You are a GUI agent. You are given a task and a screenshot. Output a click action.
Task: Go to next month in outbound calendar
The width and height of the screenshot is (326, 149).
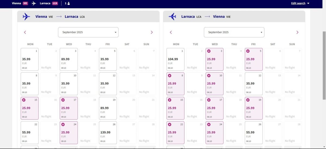click(152, 32)
